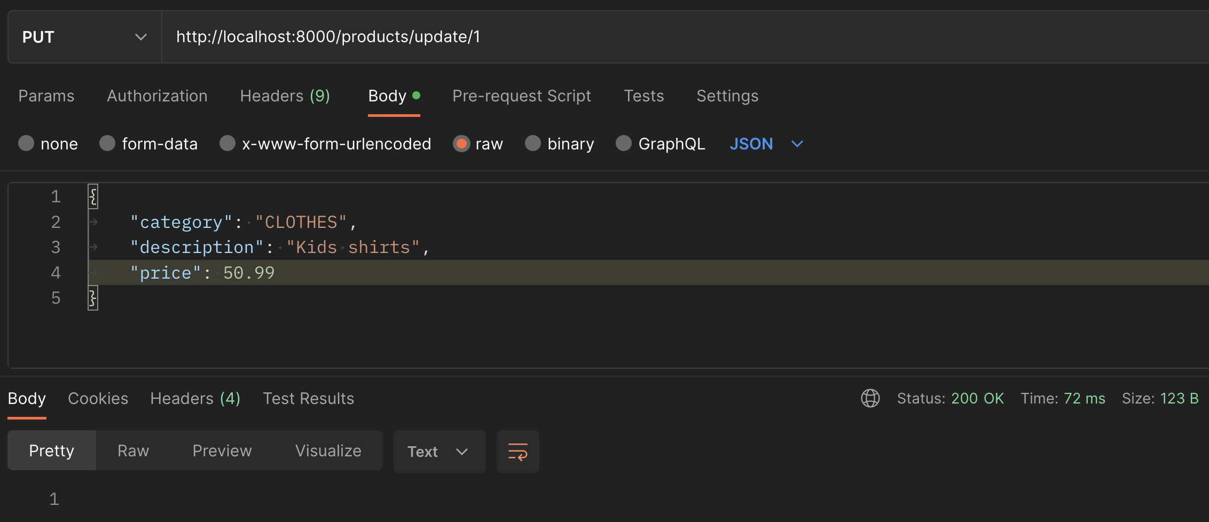
Task: Select the GraphQL body option
Action: tap(624, 144)
